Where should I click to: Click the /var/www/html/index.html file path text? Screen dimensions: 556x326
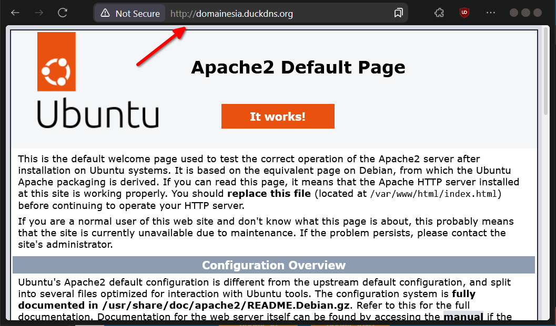click(x=434, y=194)
